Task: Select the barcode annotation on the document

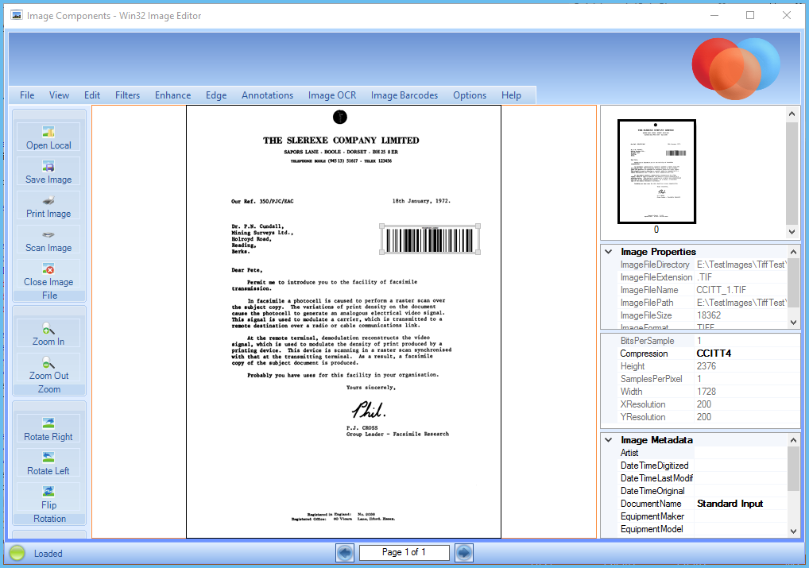Action: (430, 239)
